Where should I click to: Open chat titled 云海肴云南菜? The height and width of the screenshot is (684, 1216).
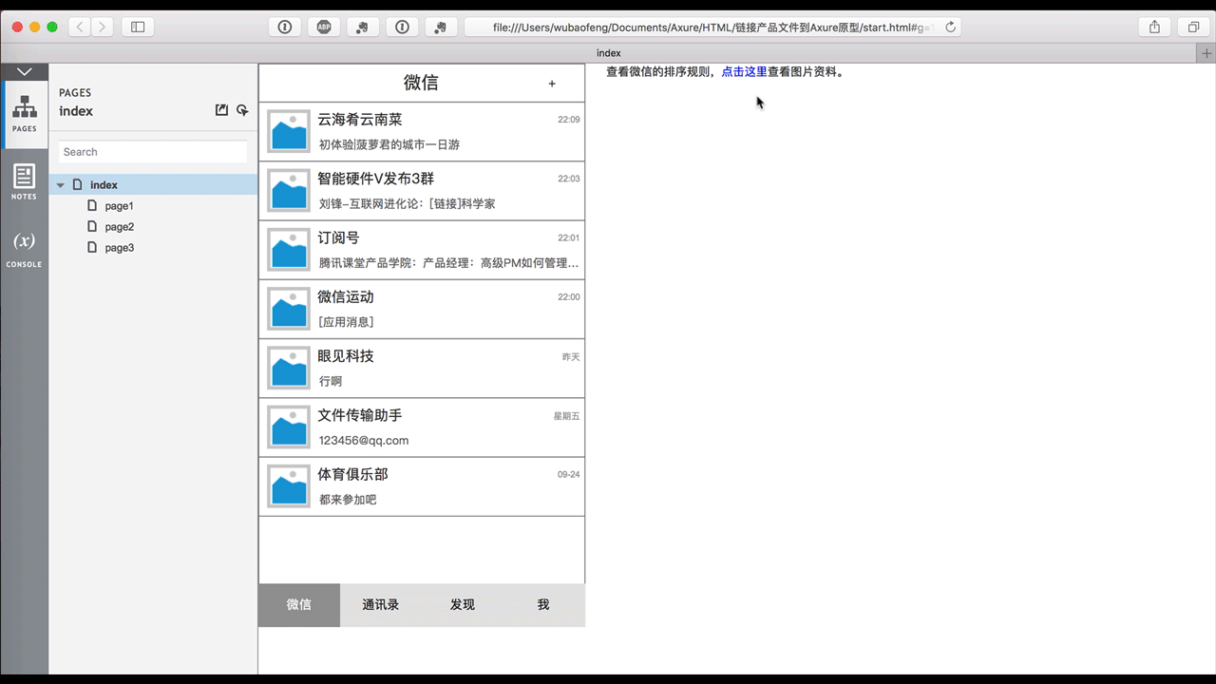(x=360, y=120)
